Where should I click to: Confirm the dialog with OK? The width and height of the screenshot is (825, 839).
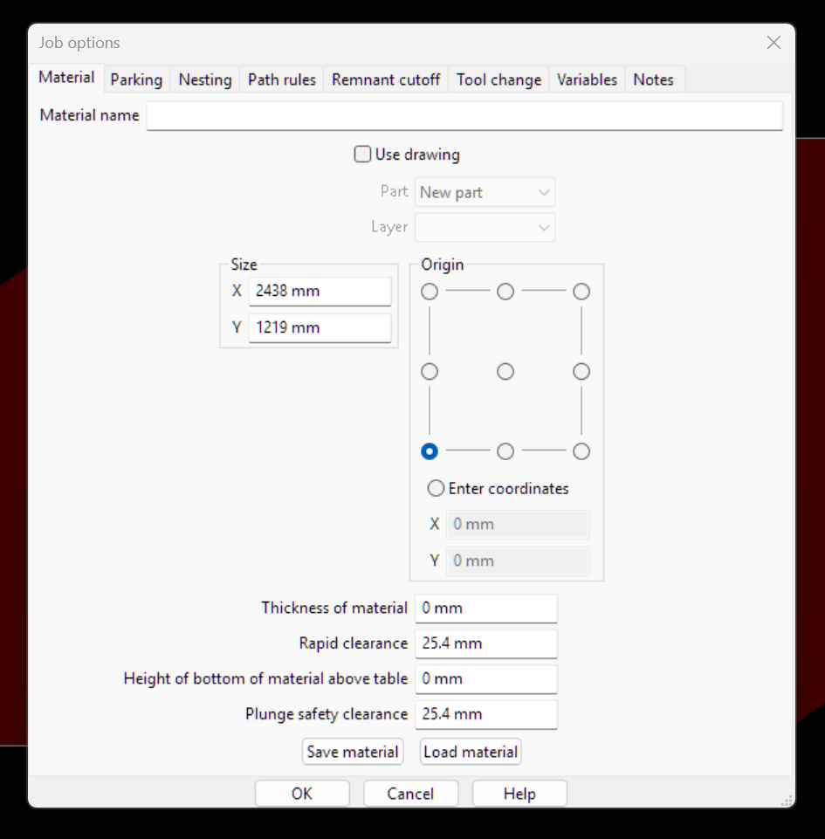tap(302, 794)
